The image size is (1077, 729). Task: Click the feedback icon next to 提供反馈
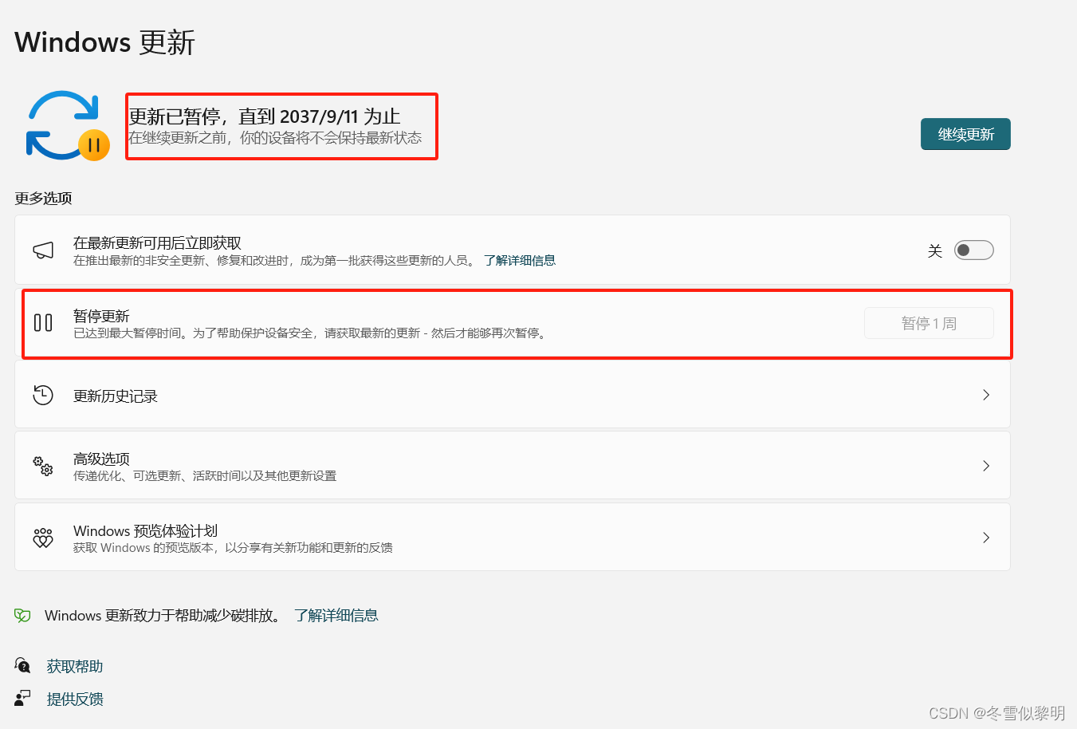click(x=22, y=699)
